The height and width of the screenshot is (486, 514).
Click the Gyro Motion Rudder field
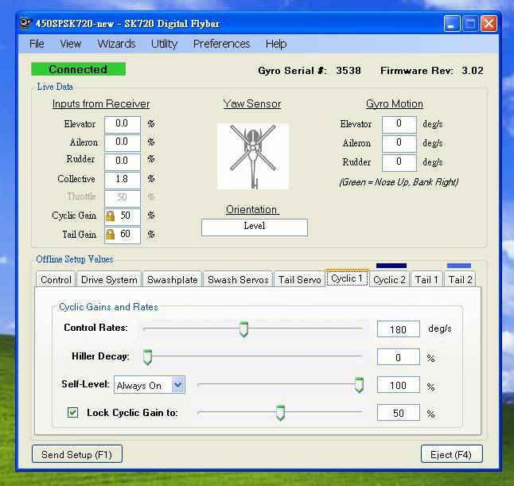tap(399, 162)
